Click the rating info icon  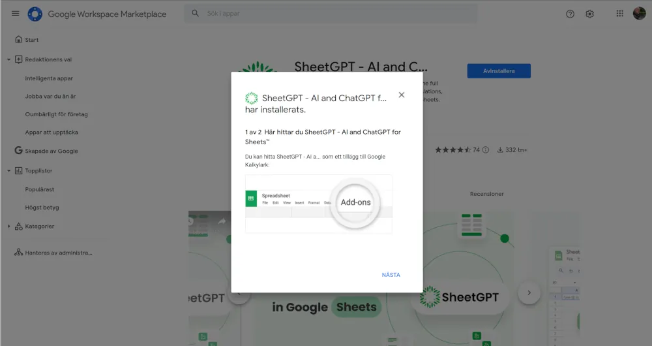[x=486, y=150]
